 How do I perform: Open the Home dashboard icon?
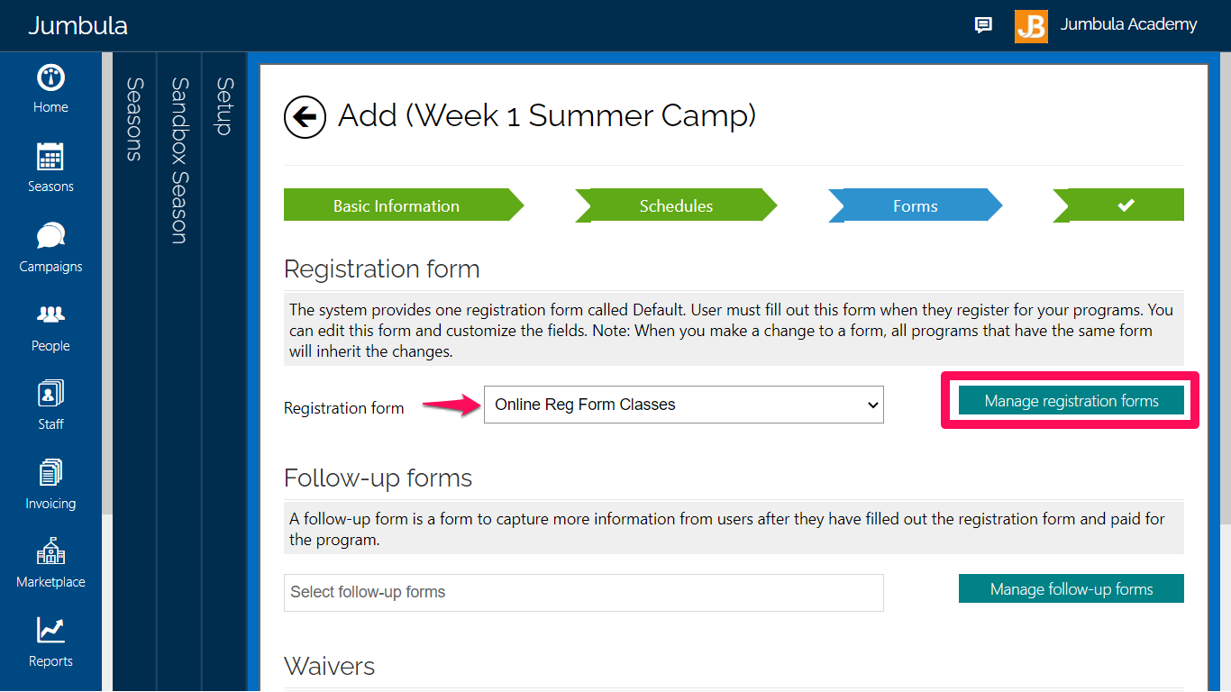click(50, 77)
